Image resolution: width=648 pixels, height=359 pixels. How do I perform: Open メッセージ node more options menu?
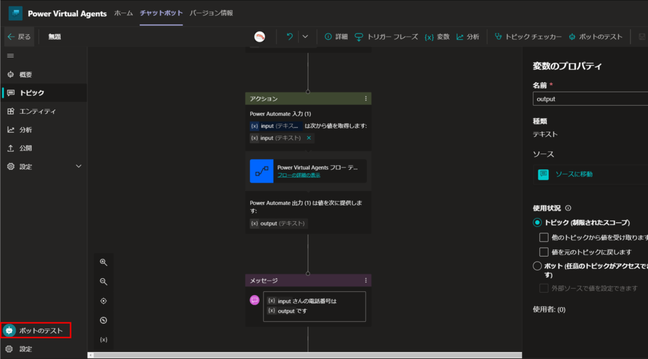click(366, 280)
